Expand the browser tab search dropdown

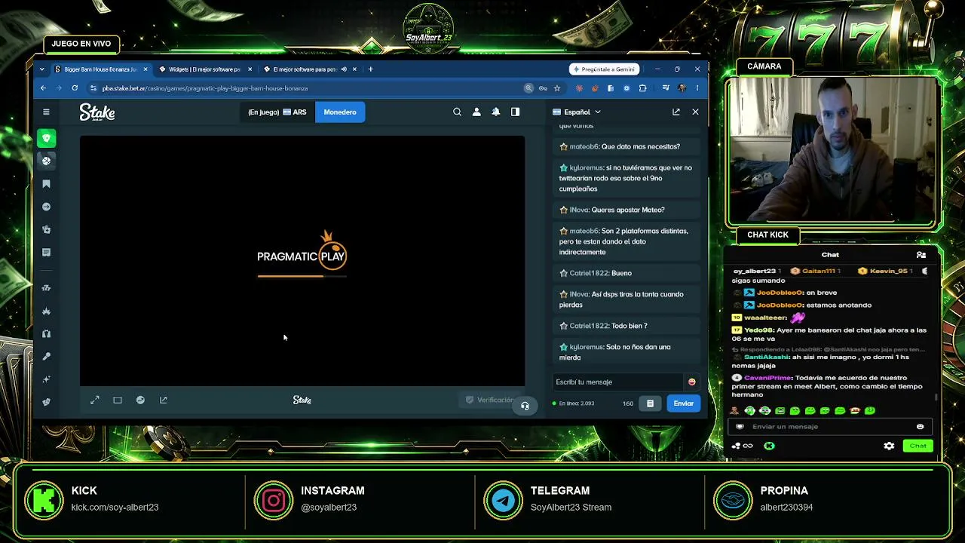42,69
